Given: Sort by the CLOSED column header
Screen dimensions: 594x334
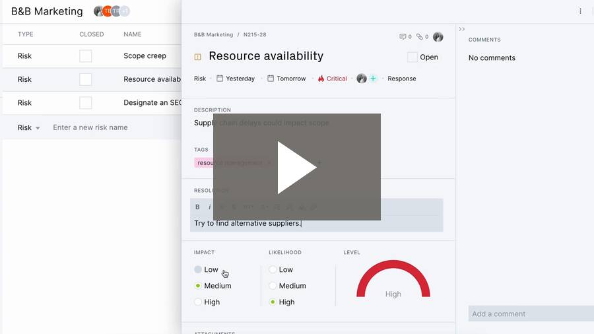Looking at the screenshot, I should (91, 34).
